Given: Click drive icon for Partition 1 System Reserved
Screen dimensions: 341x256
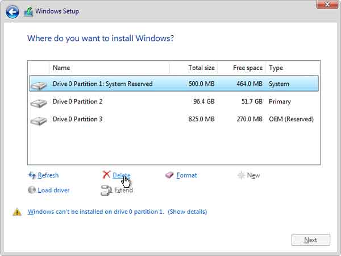Looking at the screenshot, I should (x=39, y=85).
